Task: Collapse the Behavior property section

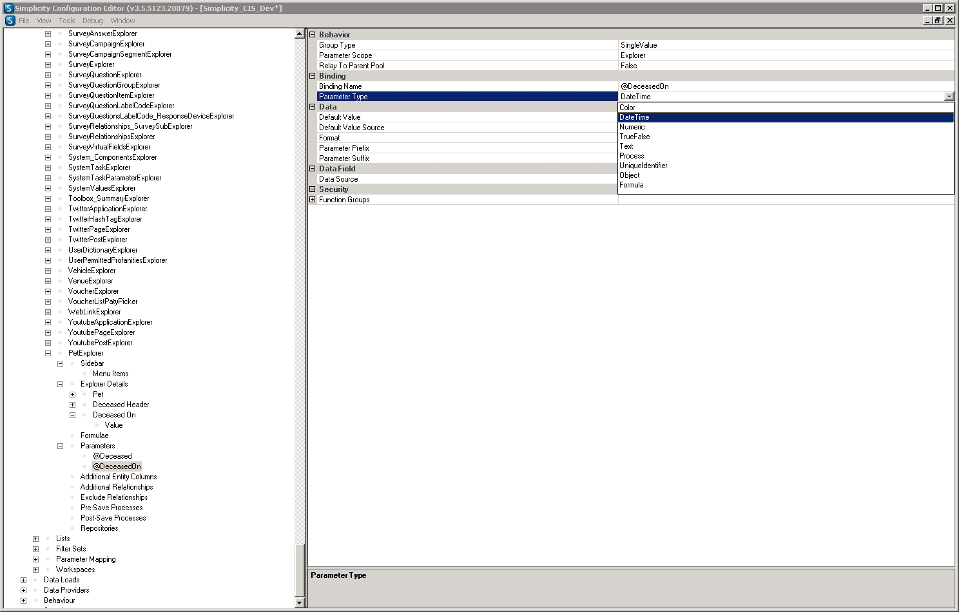Action: [313, 35]
